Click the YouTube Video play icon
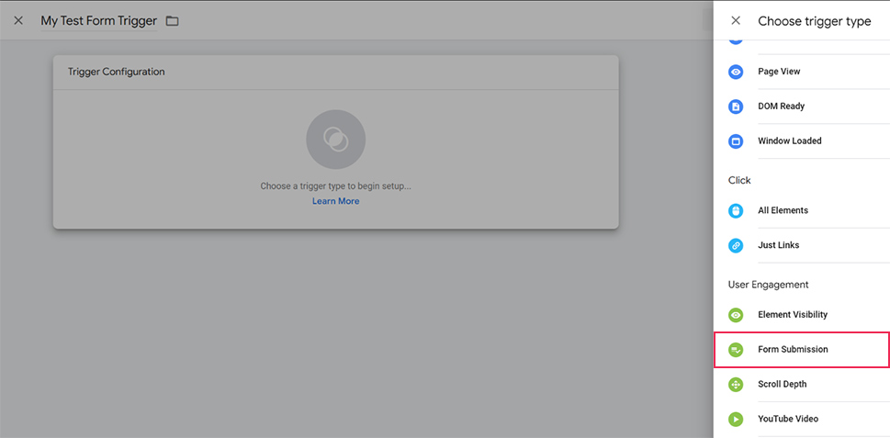 coord(736,420)
